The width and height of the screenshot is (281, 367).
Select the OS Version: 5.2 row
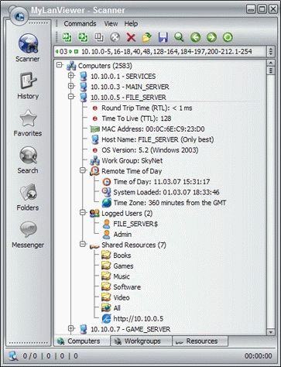(x=150, y=150)
